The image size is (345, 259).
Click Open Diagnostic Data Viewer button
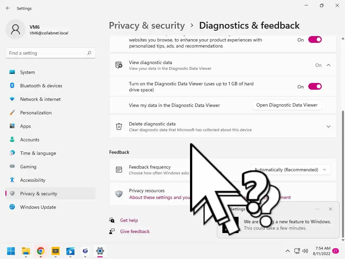pyautogui.click(x=287, y=105)
